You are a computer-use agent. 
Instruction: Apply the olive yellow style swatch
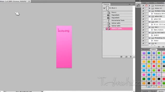[x=159, y=66]
